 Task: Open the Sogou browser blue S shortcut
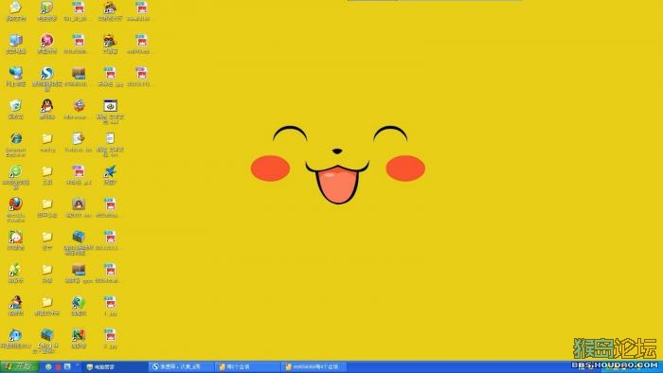(x=47, y=73)
